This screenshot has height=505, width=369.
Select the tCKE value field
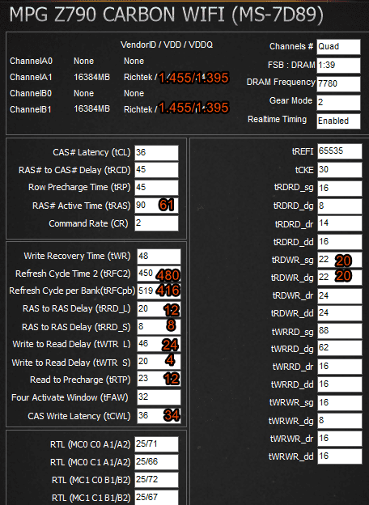[340, 170]
